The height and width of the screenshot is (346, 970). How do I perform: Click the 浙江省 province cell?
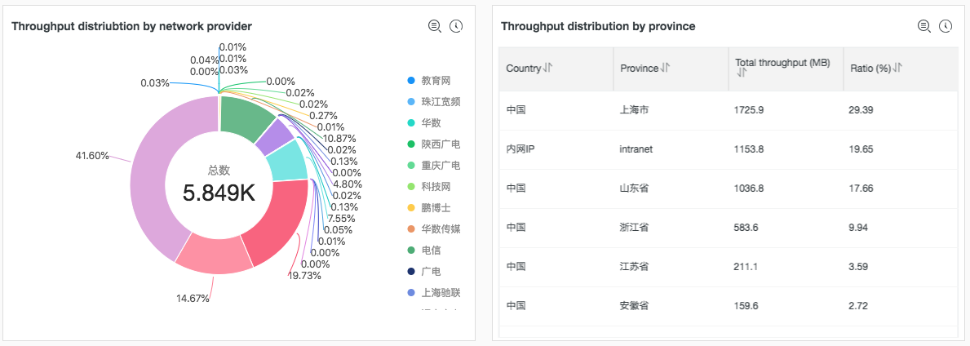click(634, 227)
